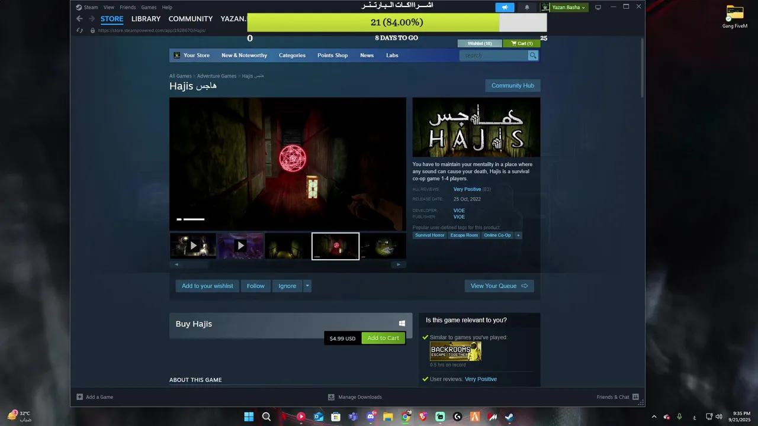This screenshot has height=426, width=758.
Task: Open File Explorer from the taskbar
Action: click(x=388, y=417)
